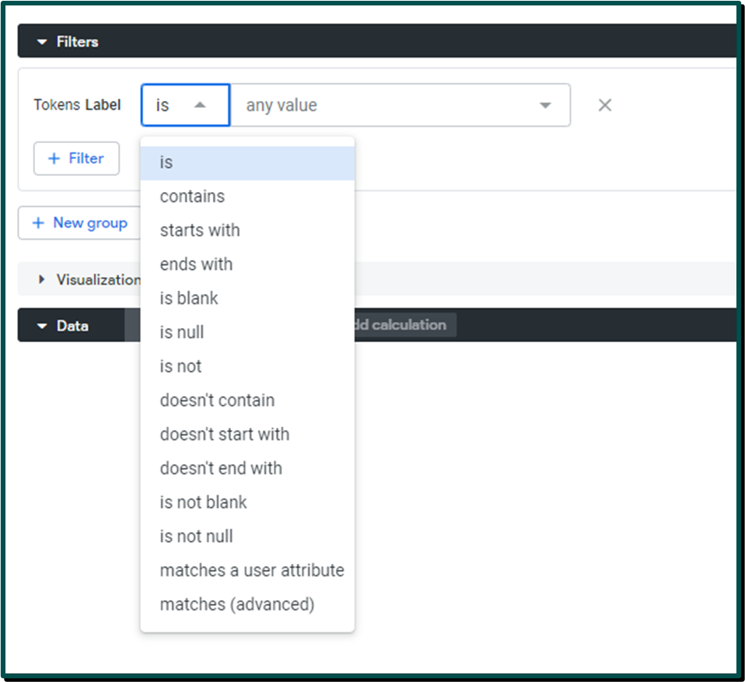
Task: Select 'is' condition option
Action: pos(166,163)
